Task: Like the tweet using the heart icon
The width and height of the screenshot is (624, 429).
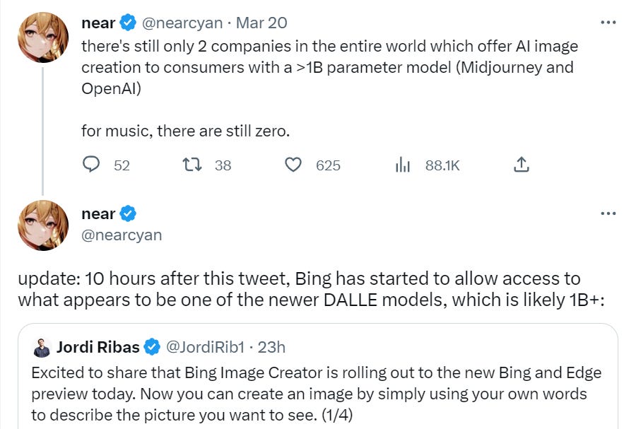Action: [x=293, y=165]
